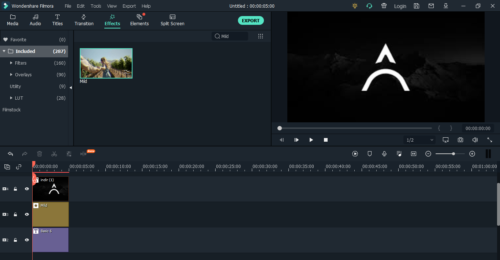Open the Edit menu

point(81,6)
